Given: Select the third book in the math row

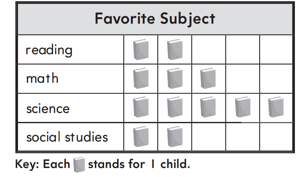Looking at the screenshot, I should (x=208, y=79).
